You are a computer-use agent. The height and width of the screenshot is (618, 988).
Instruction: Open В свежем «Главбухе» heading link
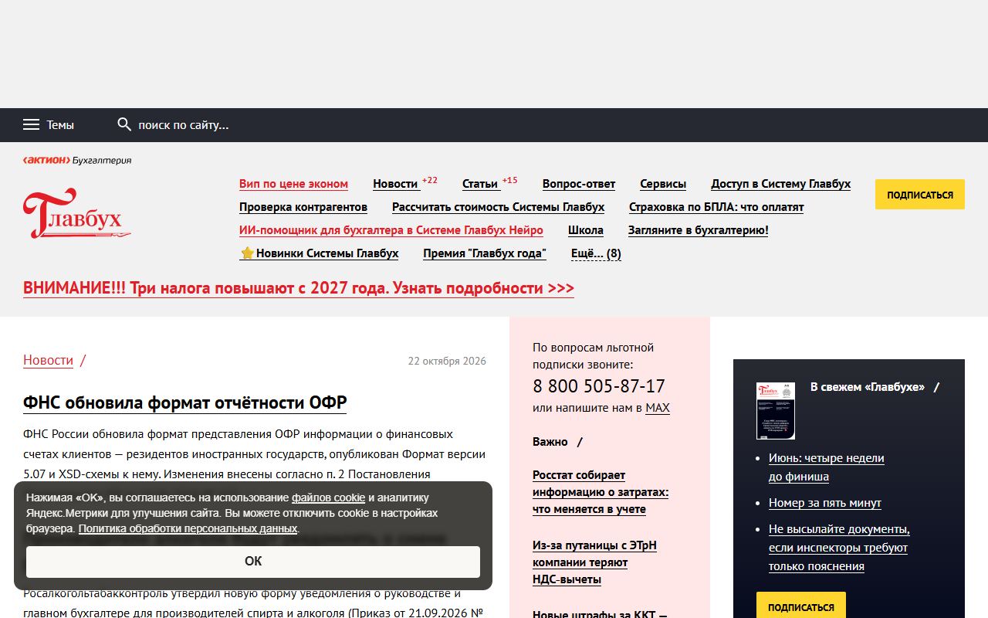[868, 387]
